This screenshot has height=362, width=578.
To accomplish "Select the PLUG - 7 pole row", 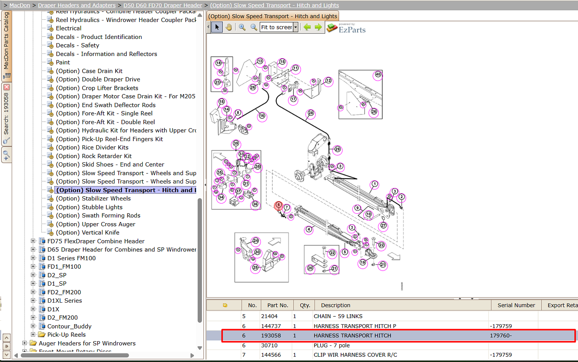I will (391, 345).
